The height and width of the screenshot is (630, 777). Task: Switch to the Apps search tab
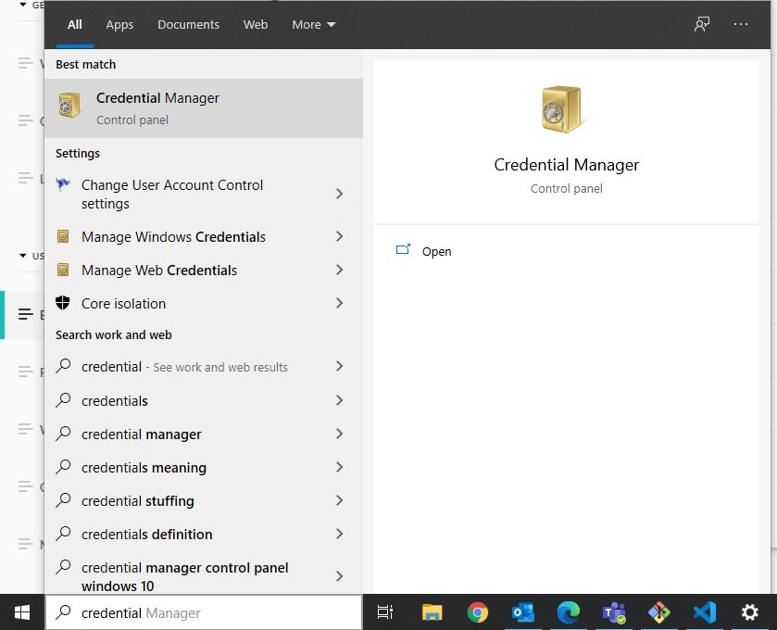pos(119,25)
